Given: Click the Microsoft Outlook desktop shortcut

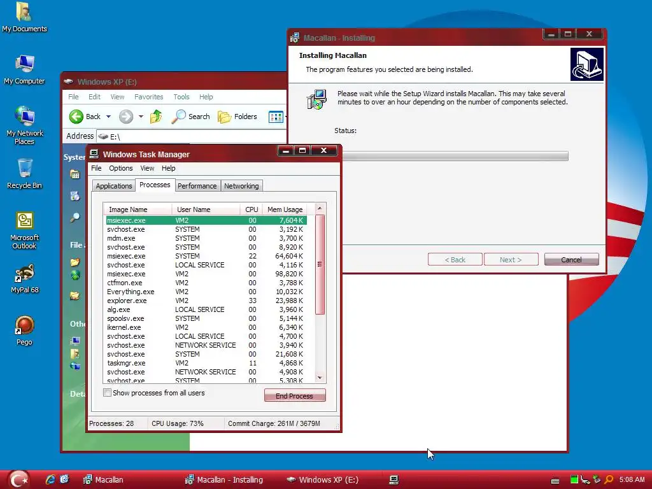Looking at the screenshot, I should point(24,230).
